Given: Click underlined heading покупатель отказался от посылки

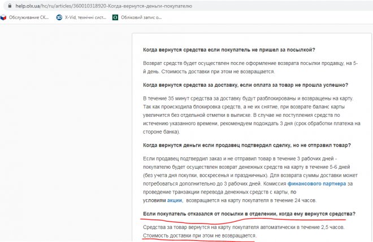Looking at the screenshot, I should (x=249, y=214).
